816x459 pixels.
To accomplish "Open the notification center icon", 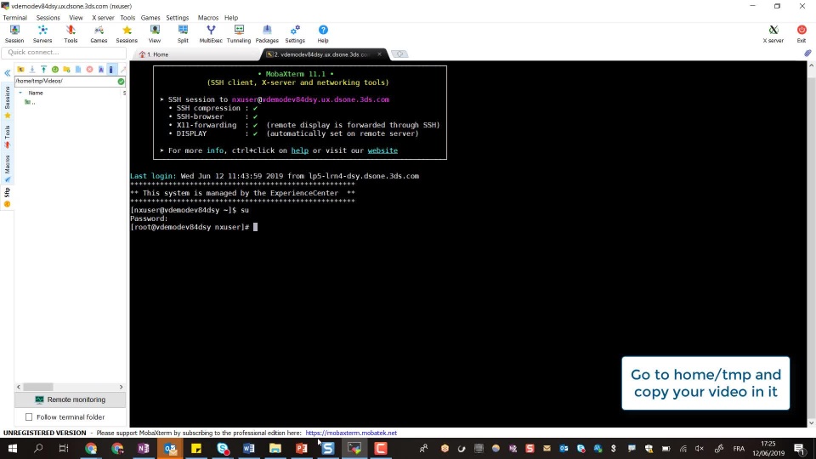I will pyautogui.click(x=799, y=448).
